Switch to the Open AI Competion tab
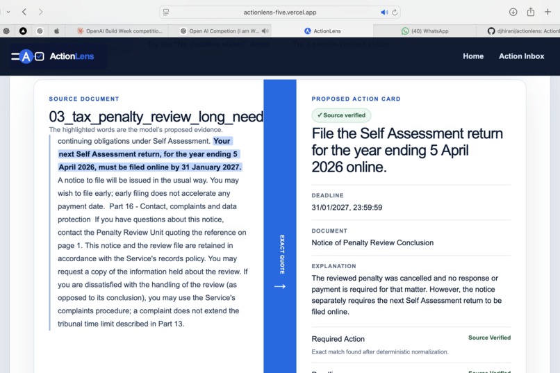 pyautogui.click(x=220, y=31)
